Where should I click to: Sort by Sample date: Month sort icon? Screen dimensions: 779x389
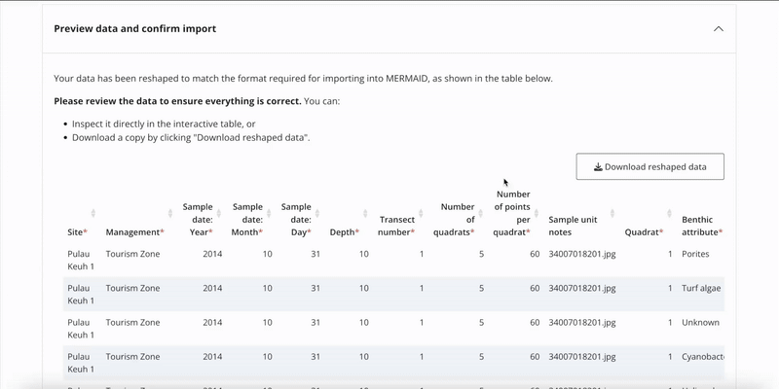click(269, 213)
